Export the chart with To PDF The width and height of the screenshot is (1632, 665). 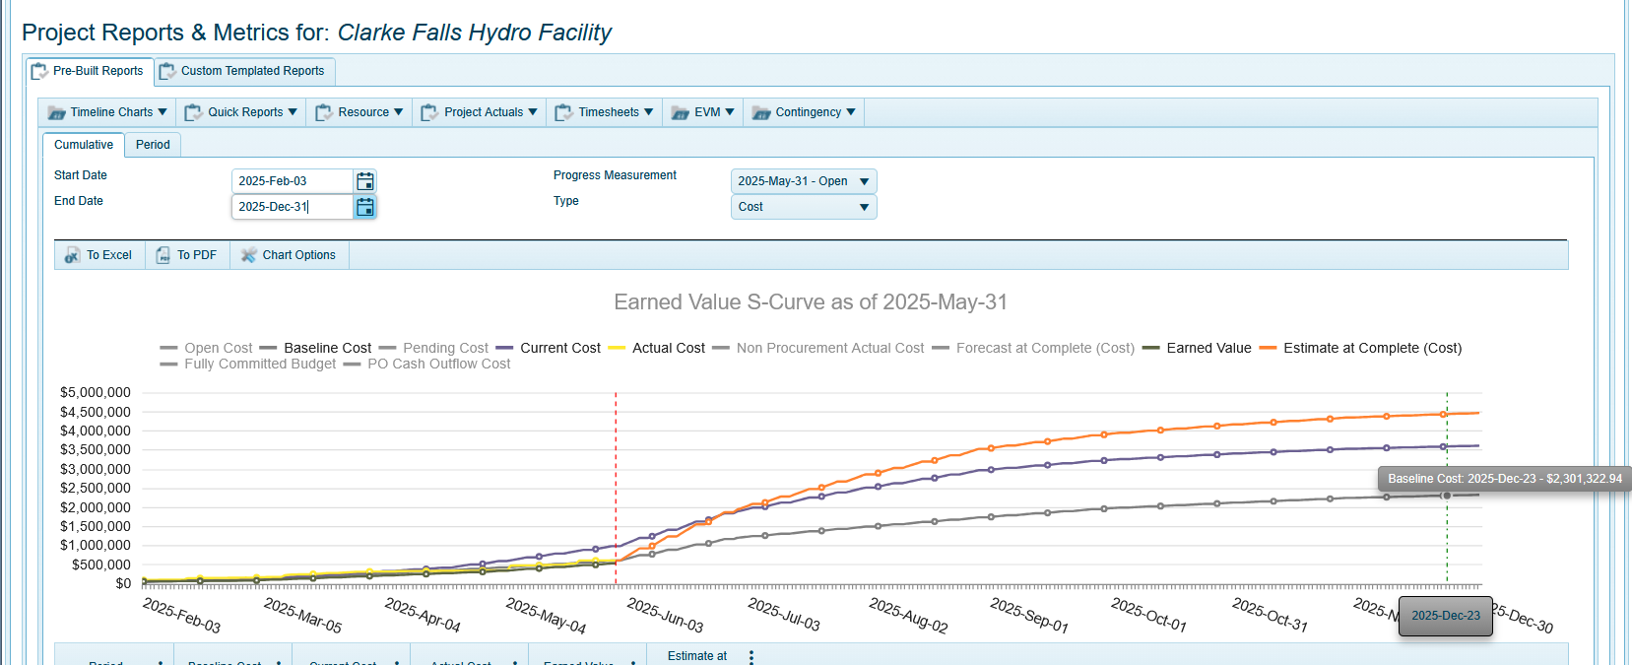click(187, 255)
